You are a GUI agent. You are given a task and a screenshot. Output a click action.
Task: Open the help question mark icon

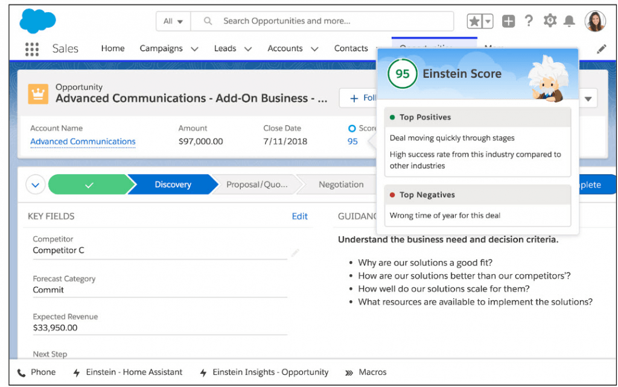(x=529, y=20)
